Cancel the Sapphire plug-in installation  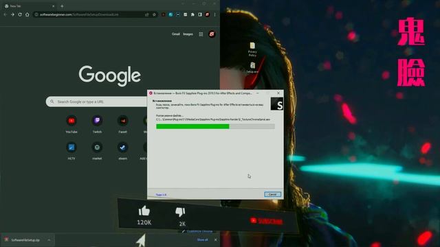tap(272, 194)
